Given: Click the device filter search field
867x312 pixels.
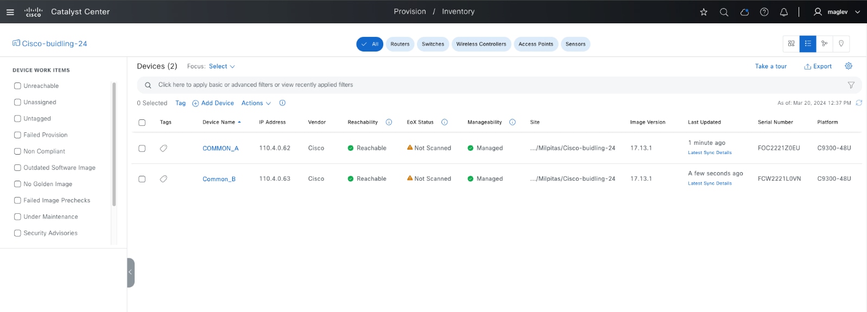Looking at the screenshot, I should coord(489,85).
